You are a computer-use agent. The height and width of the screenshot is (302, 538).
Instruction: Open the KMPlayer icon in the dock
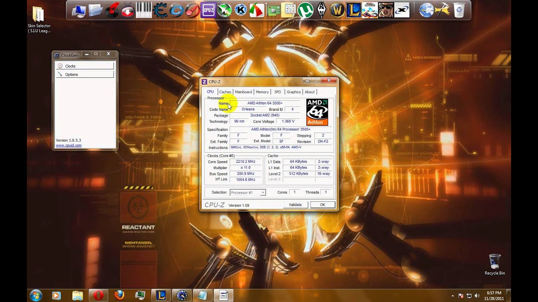tap(240, 10)
